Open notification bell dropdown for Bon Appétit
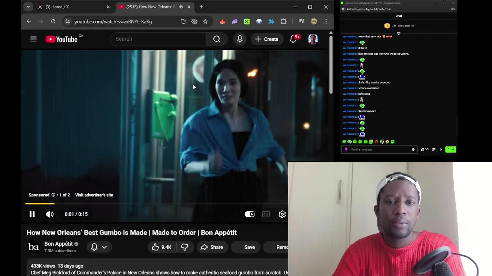This screenshot has width=492, height=276. tap(99, 247)
